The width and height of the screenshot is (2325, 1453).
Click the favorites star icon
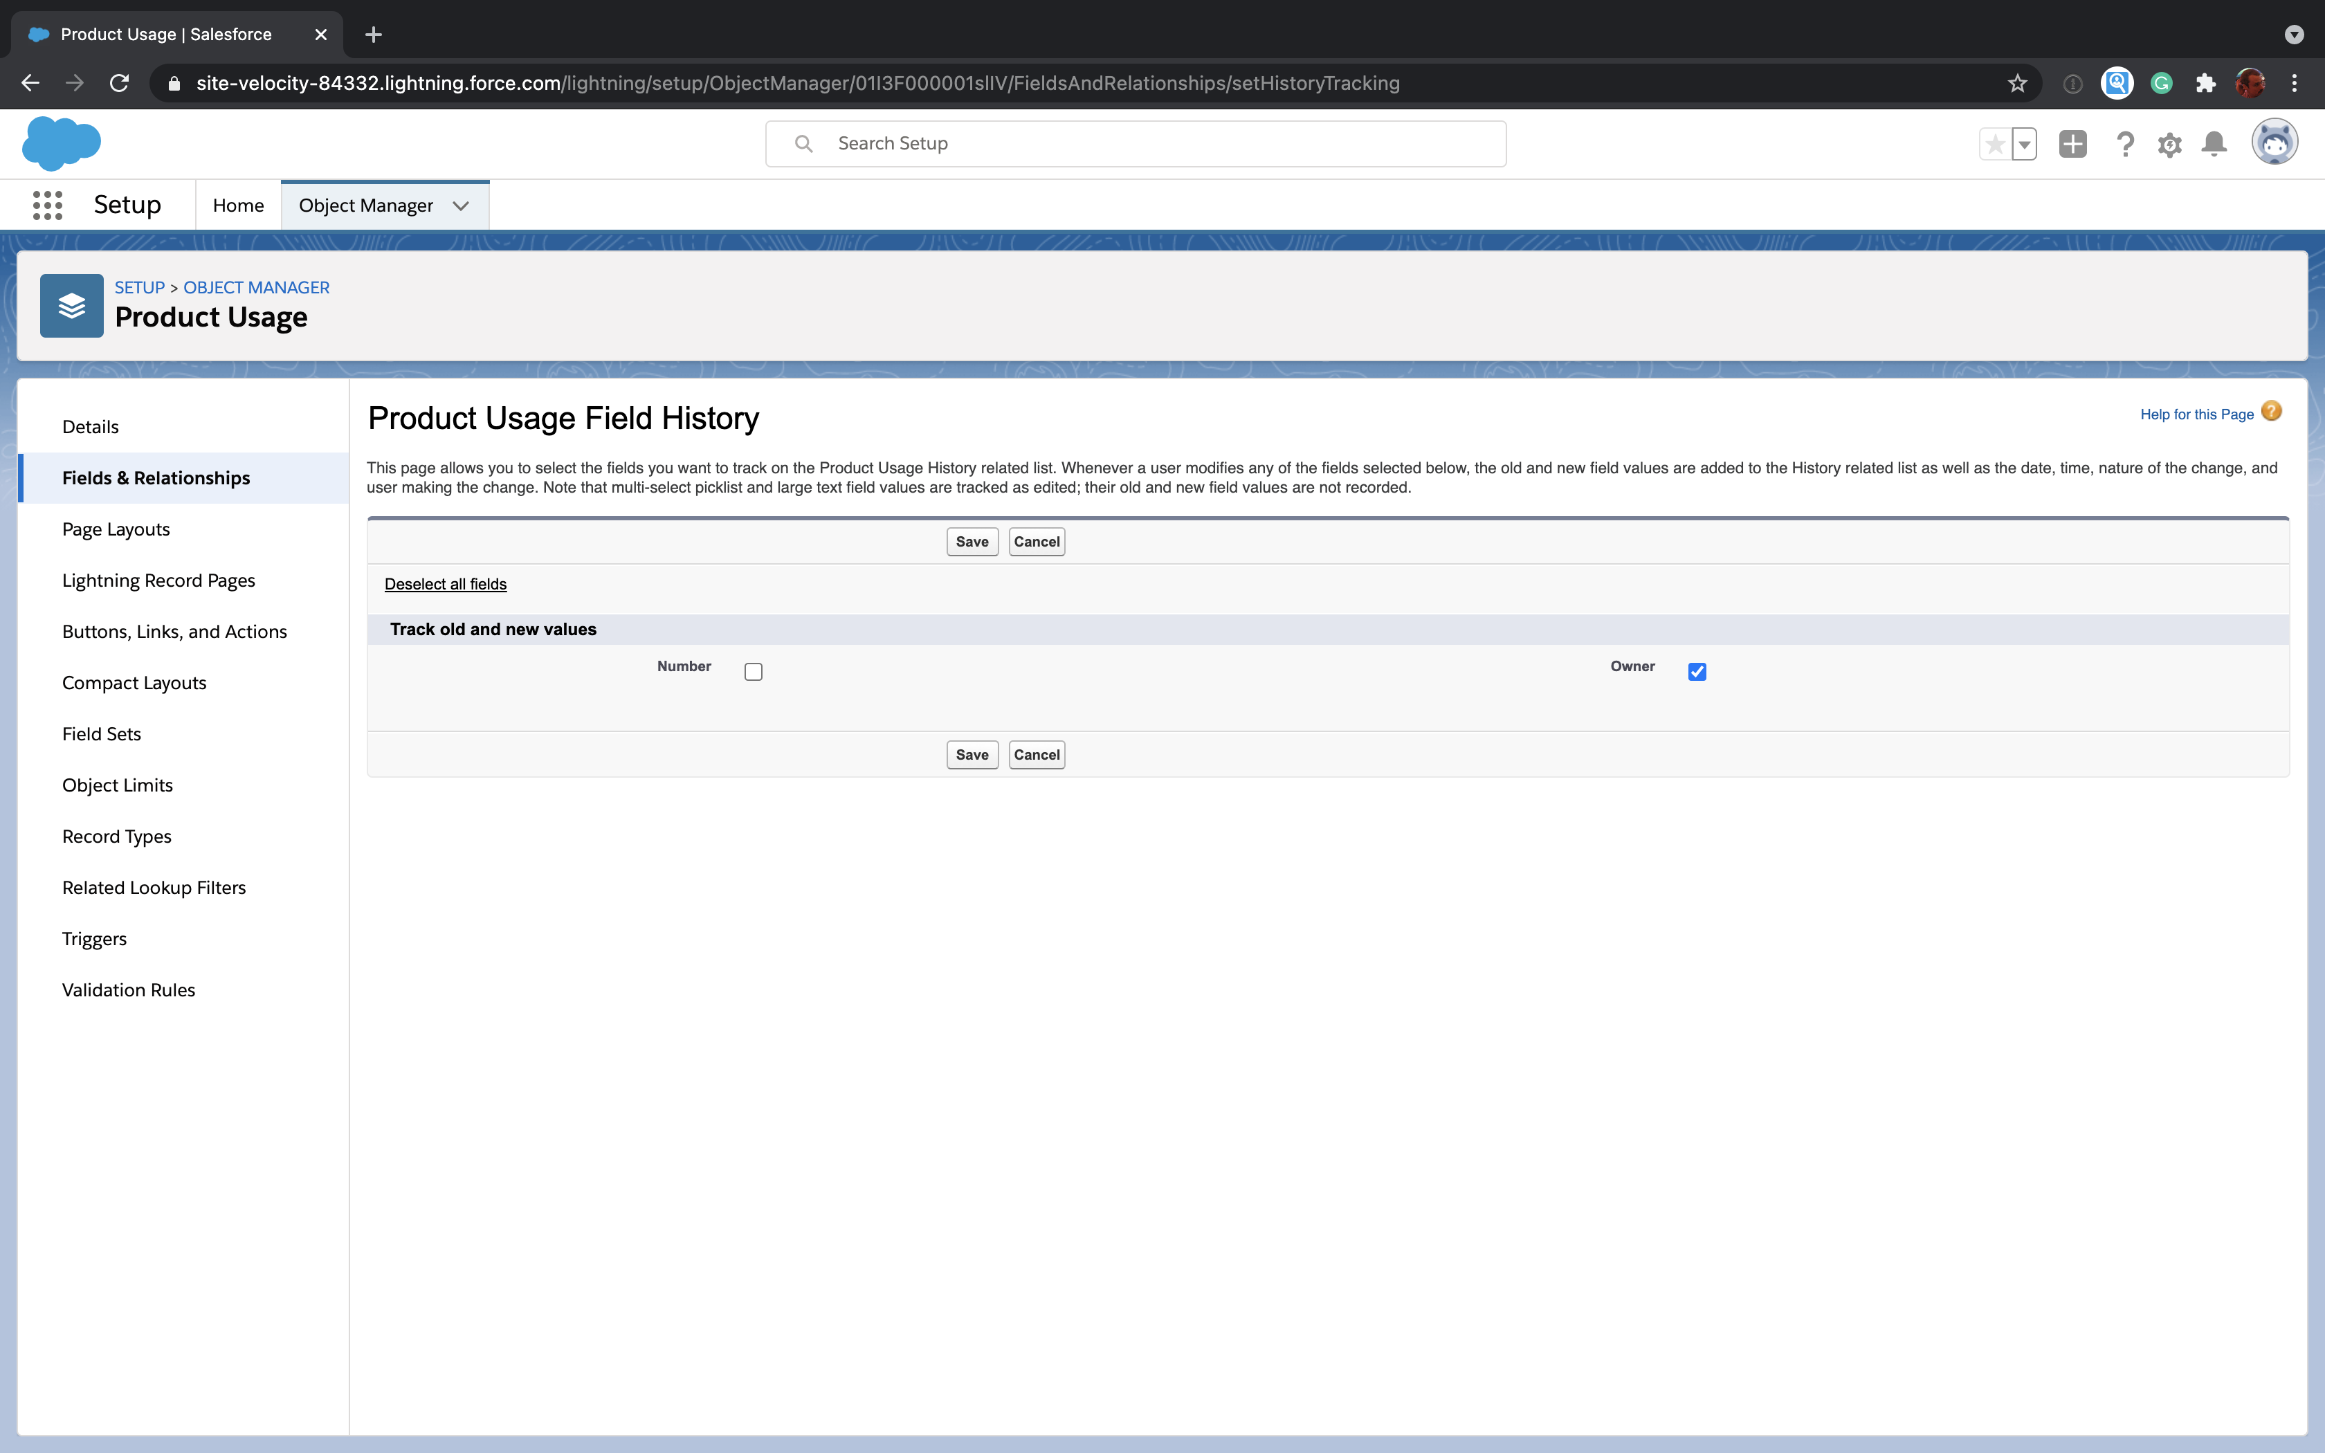tap(1996, 143)
